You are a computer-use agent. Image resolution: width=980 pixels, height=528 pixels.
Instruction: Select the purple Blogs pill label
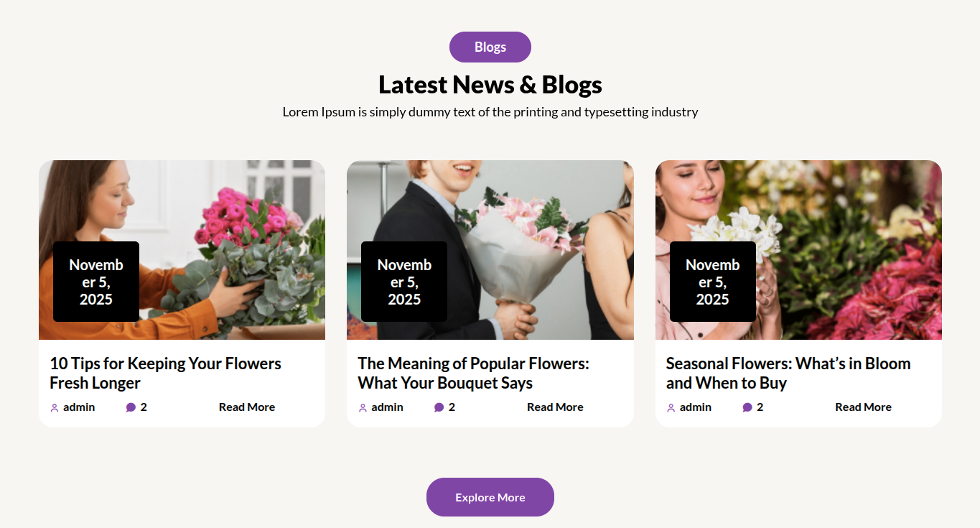(490, 47)
